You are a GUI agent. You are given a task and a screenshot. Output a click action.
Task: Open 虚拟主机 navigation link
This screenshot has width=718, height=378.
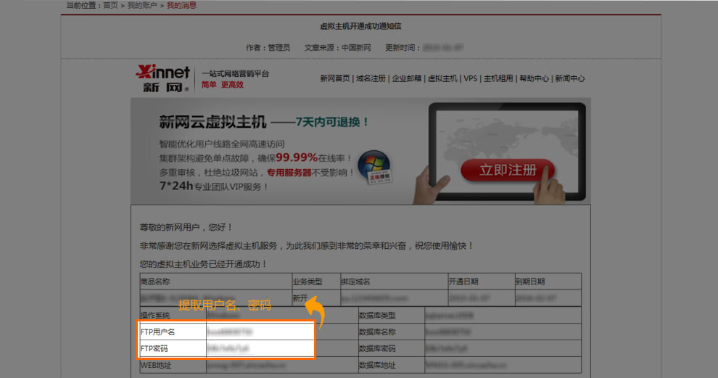tap(442, 78)
